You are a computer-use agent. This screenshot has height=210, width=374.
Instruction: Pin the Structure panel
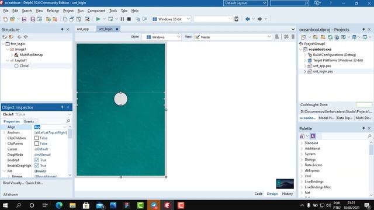(x=63, y=30)
